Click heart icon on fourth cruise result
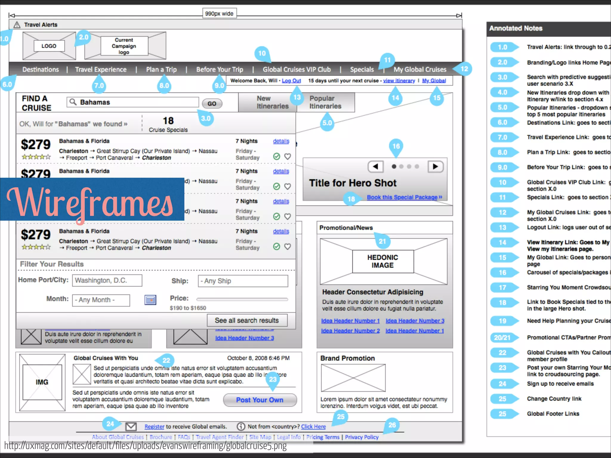 pos(288,246)
